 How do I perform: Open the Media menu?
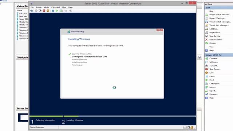[46, 7]
